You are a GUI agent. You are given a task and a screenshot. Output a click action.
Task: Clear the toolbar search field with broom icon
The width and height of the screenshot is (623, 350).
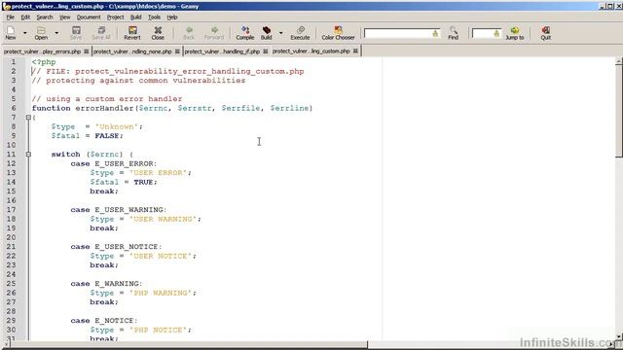tap(435, 33)
